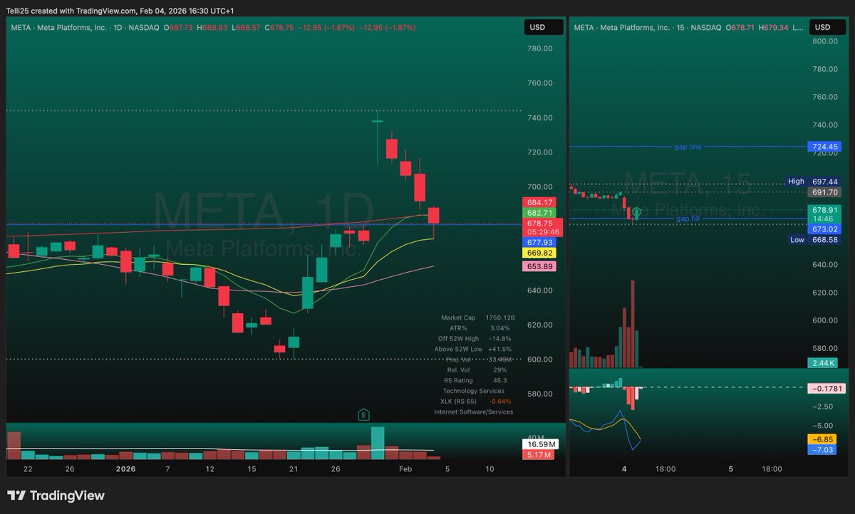This screenshot has height=514, width=855.
Task: Click the first 18:00 time axis label
Action: point(665,469)
